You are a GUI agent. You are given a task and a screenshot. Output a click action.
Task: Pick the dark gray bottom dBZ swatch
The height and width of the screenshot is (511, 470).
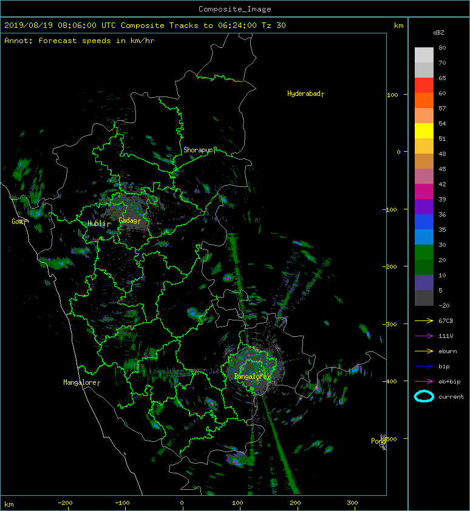tap(424, 297)
